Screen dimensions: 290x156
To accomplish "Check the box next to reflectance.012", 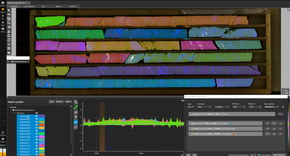I will coord(18,146).
